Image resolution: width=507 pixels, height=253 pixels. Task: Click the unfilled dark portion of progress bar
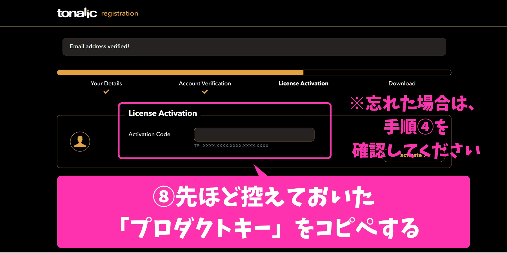coord(377,73)
